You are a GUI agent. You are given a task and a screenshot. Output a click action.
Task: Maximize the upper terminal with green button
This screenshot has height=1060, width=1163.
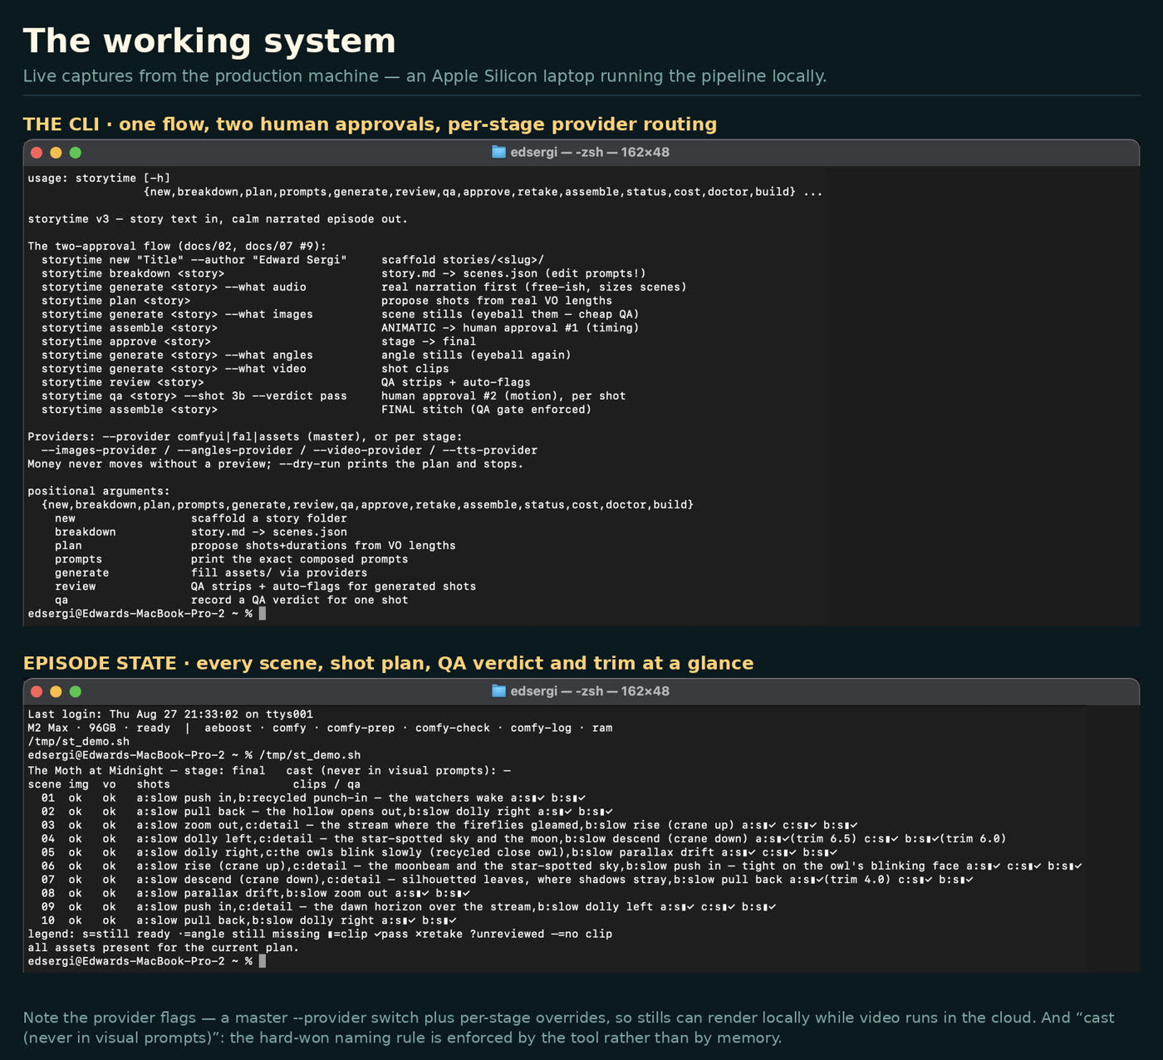76,152
